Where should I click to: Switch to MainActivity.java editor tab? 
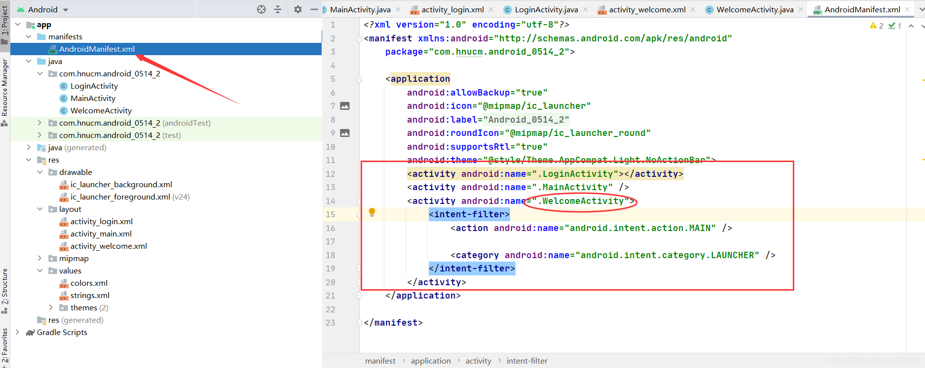(x=360, y=9)
